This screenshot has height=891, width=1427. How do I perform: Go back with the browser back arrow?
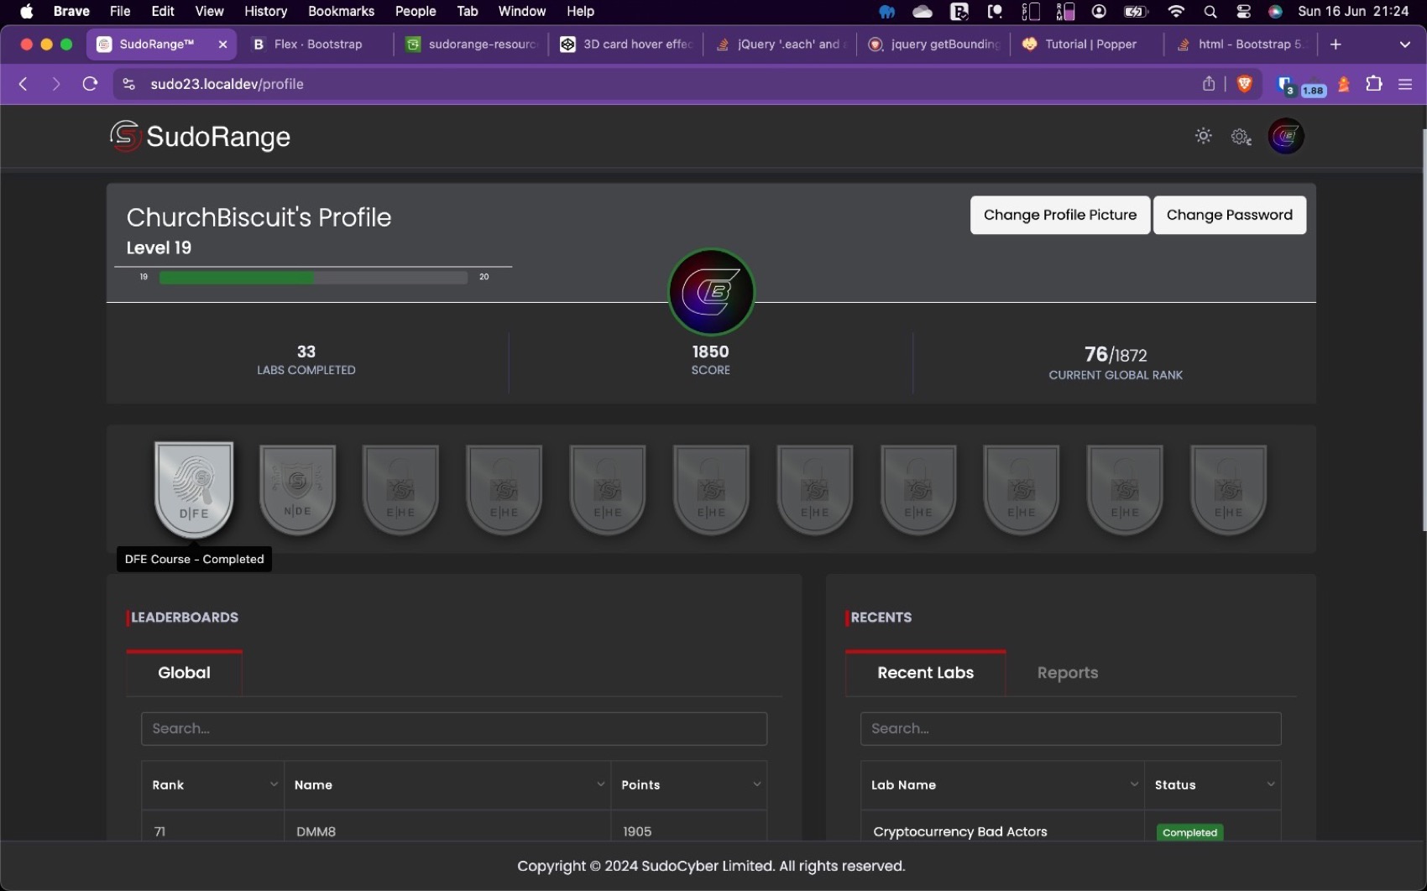[x=24, y=84]
